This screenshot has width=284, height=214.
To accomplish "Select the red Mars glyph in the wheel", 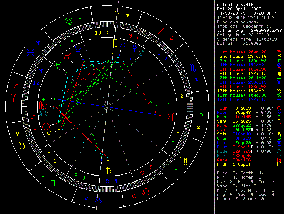I will [x=67, y=56].
